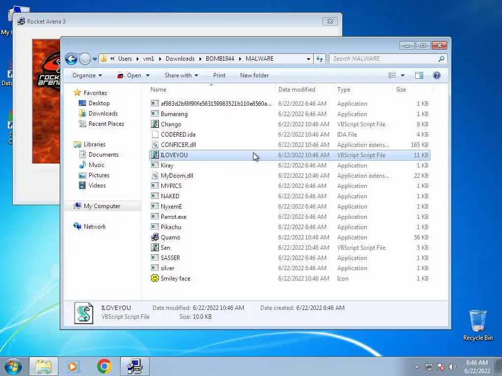Select the CODERED.ida file icon
This screenshot has width=502, height=376.
[155, 134]
